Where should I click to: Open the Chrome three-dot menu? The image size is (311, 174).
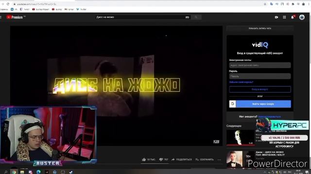click(309, 4)
